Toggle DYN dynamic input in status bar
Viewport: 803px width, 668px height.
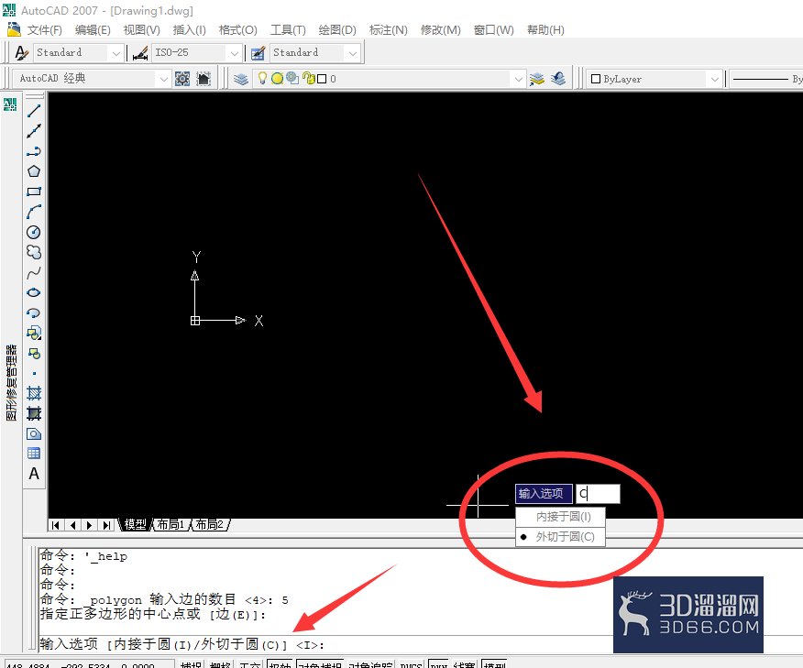tap(438, 664)
